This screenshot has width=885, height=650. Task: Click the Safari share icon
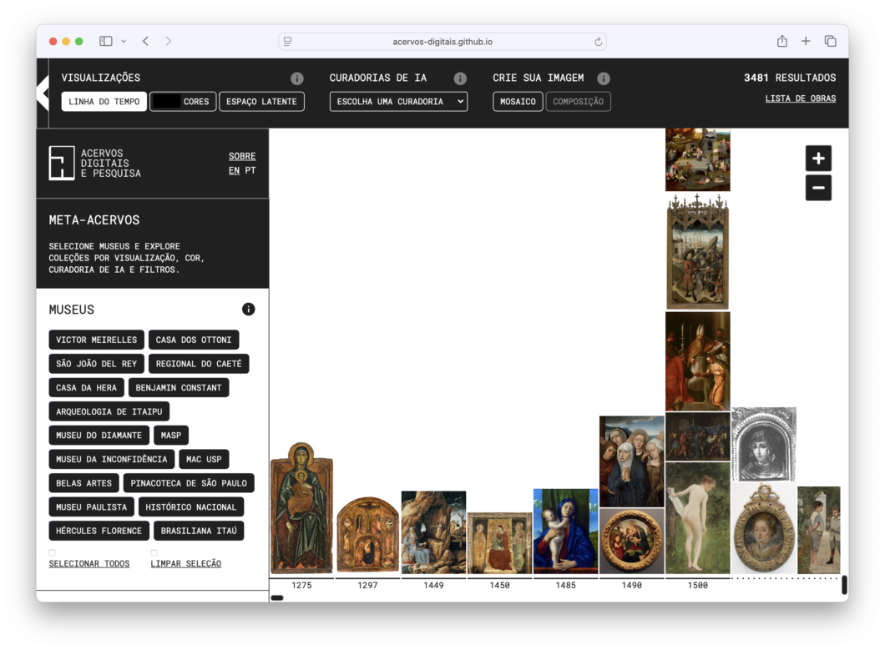tap(781, 41)
